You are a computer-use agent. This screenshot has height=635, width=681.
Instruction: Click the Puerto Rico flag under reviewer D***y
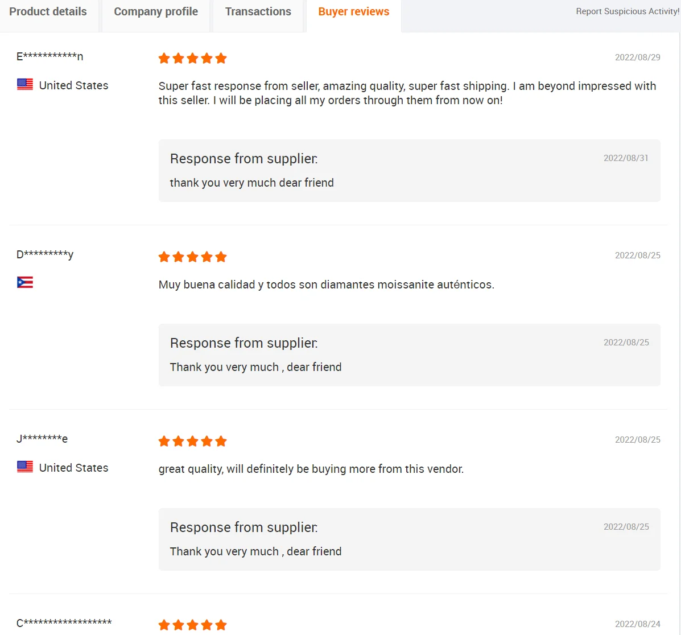pyautogui.click(x=25, y=282)
